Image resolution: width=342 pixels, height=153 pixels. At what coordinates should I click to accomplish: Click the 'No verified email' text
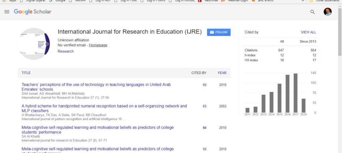coord(71,45)
